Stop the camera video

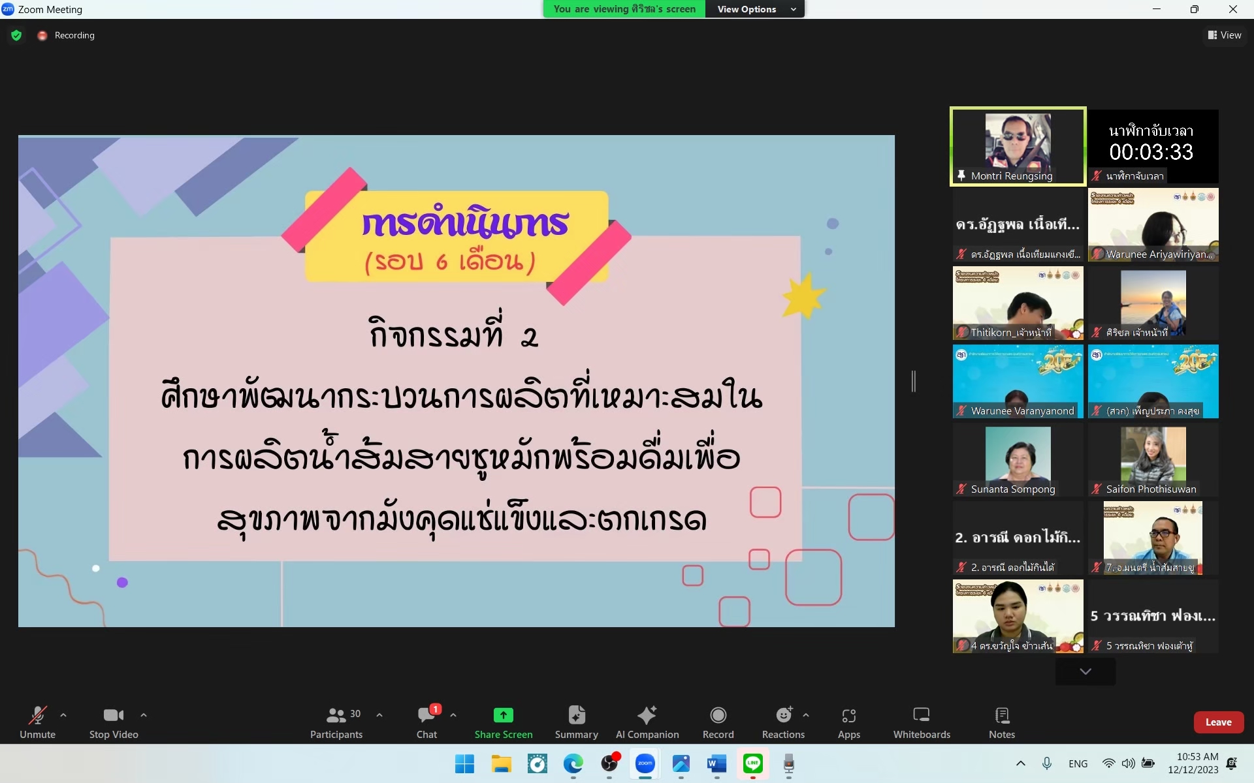click(x=114, y=722)
